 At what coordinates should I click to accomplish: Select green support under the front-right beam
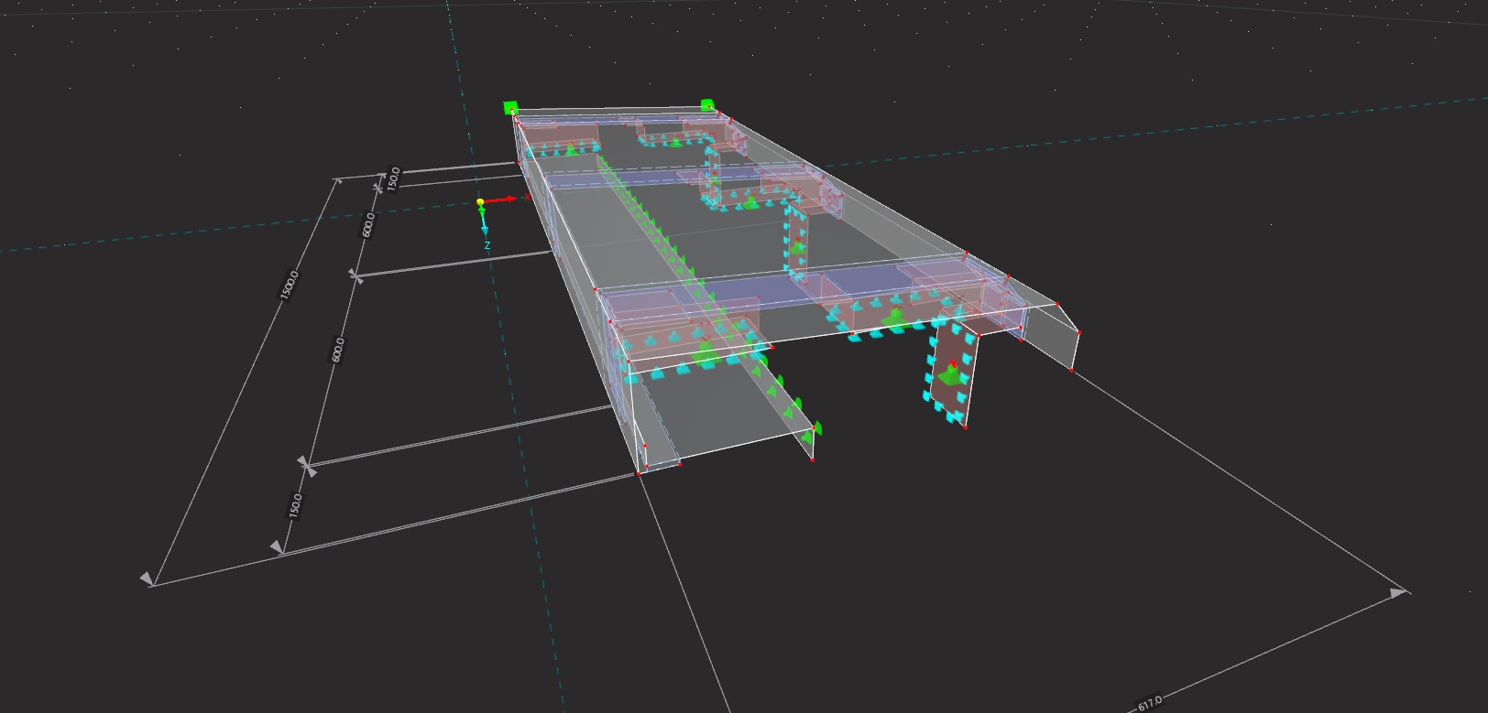click(x=894, y=318)
